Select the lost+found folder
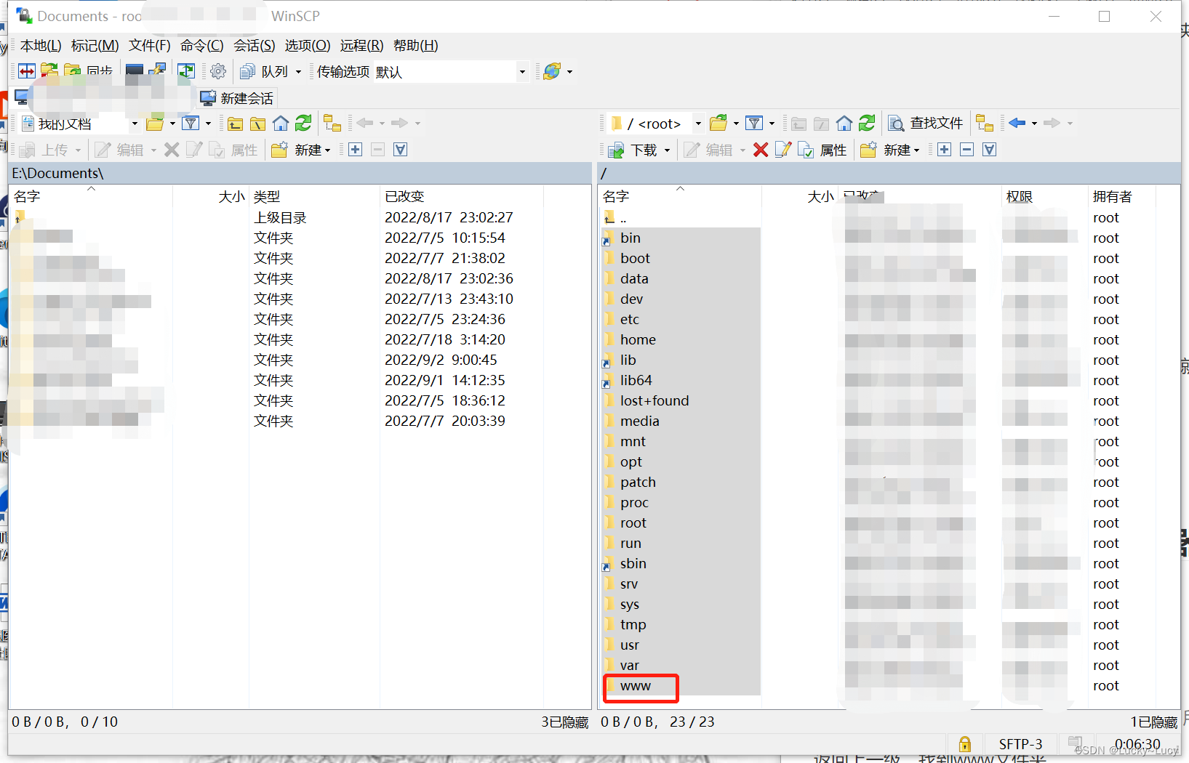 [x=654, y=401]
